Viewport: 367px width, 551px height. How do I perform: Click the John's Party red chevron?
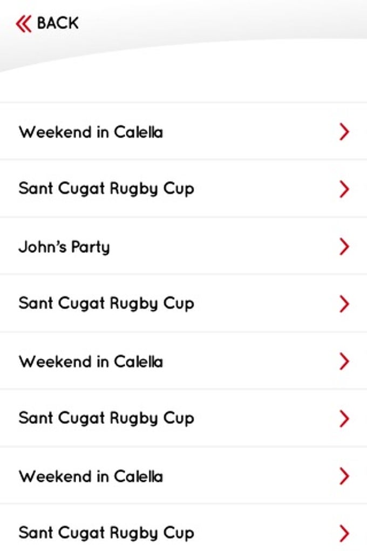coord(344,246)
